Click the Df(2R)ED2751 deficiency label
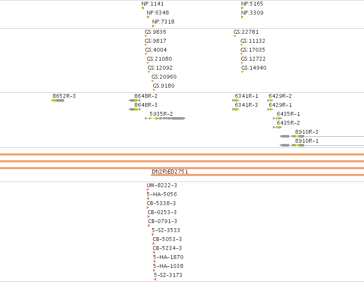This screenshot has height=282, width=364. [170, 172]
